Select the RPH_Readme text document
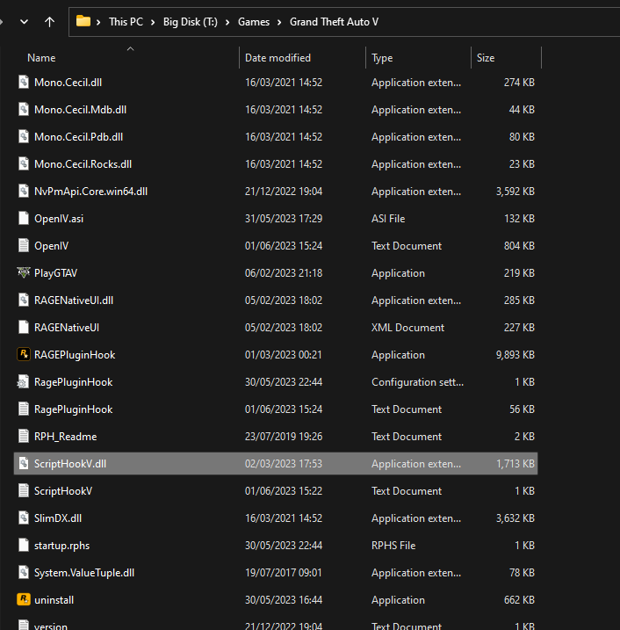Image resolution: width=620 pixels, height=630 pixels. [65, 437]
